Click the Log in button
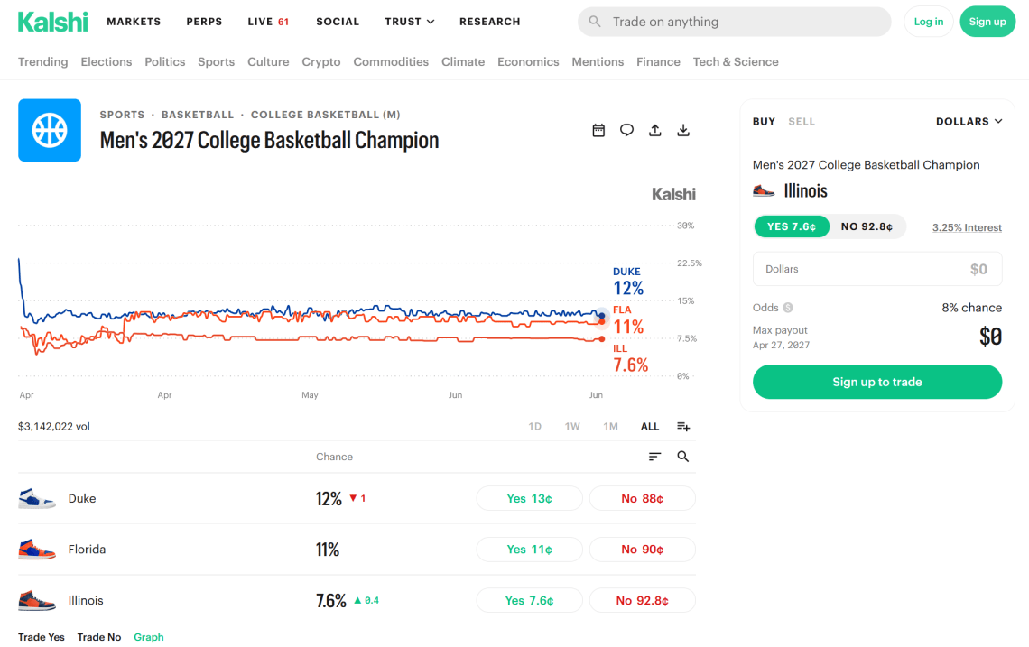This screenshot has width=1029, height=647. tap(929, 22)
